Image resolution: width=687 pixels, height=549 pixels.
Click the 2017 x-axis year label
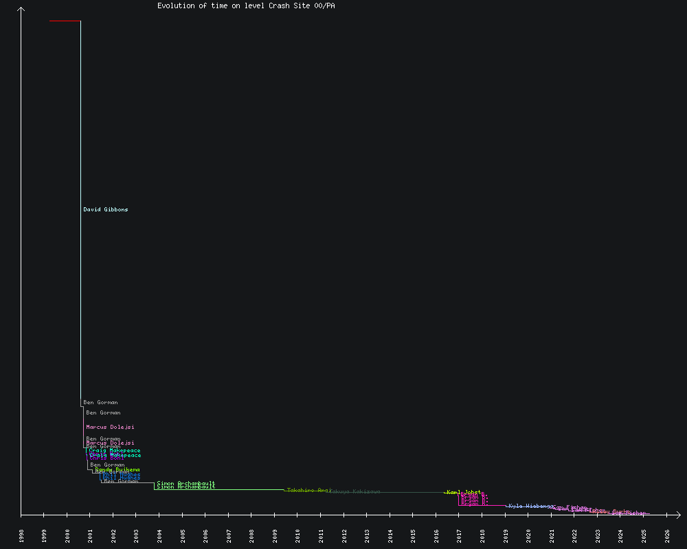[x=459, y=535]
